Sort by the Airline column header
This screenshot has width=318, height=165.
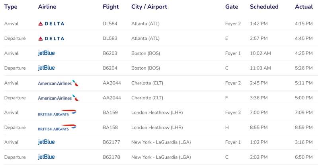(x=47, y=7)
